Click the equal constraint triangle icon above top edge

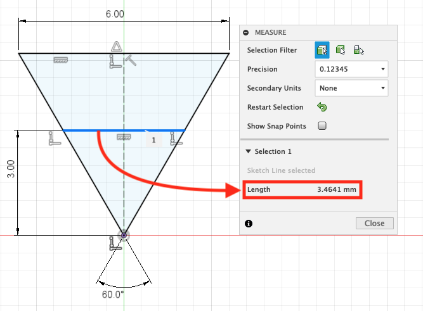115,46
